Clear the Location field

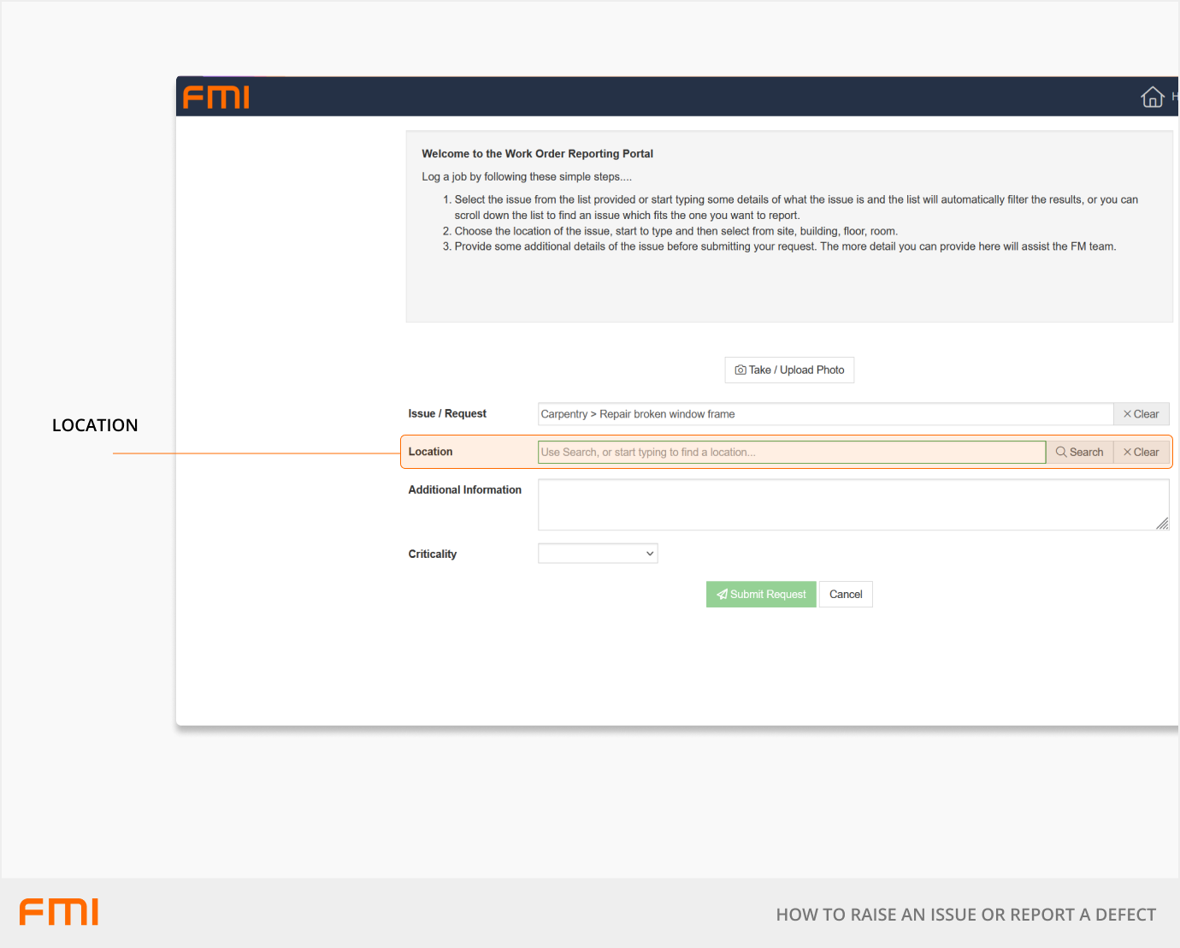pyautogui.click(x=1141, y=452)
